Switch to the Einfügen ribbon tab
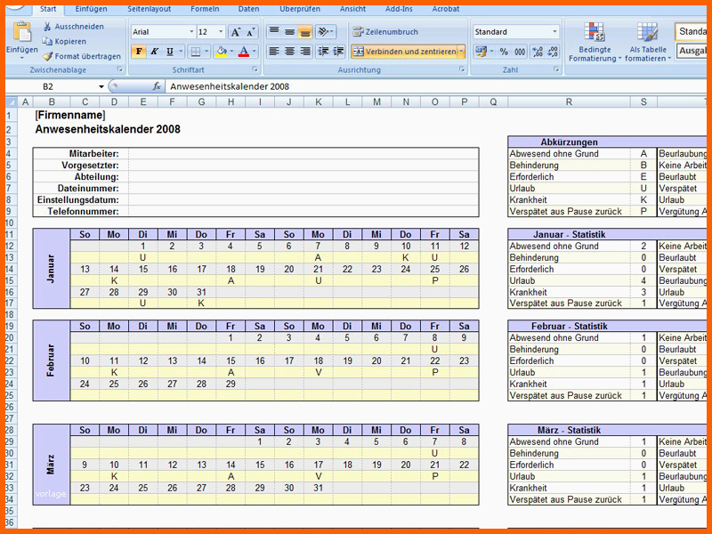Viewport: 712px width, 534px height. 92,8
